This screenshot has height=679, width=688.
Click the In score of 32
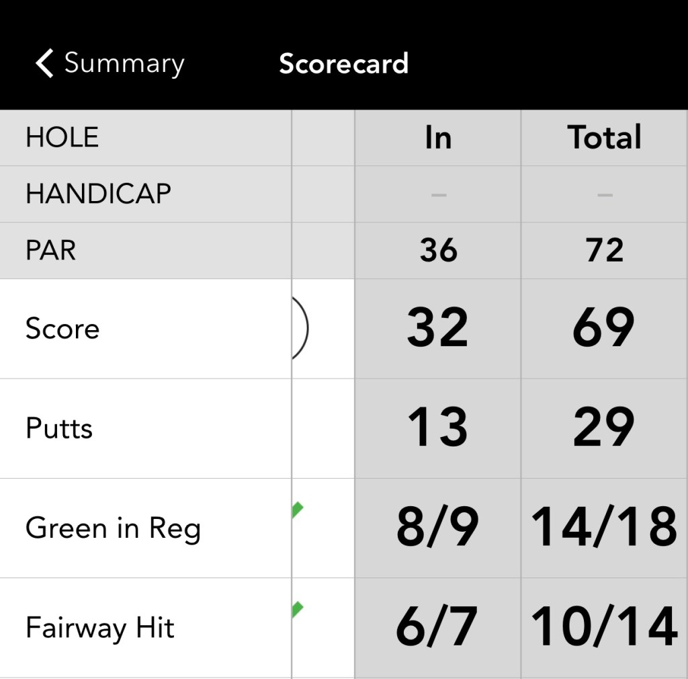pyautogui.click(x=438, y=329)
